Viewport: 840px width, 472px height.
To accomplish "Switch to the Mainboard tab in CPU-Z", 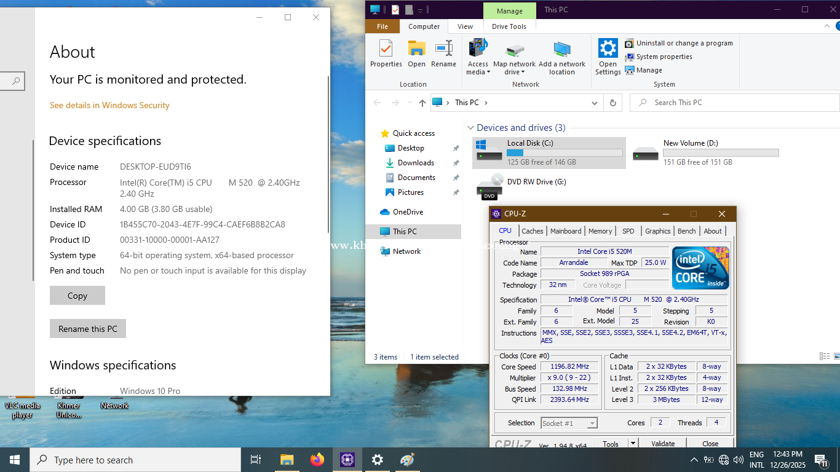I will (565, 231).
